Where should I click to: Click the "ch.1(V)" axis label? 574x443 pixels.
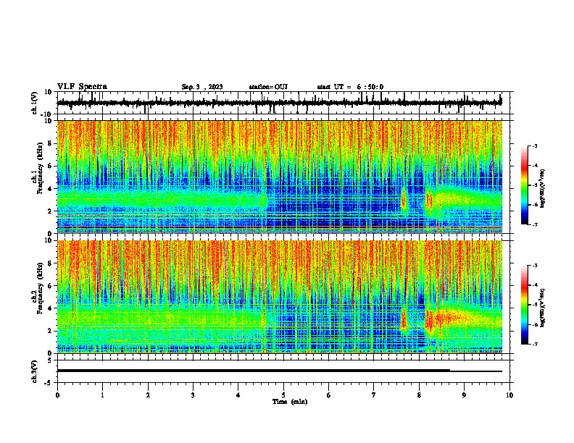[x=34, y=103]
